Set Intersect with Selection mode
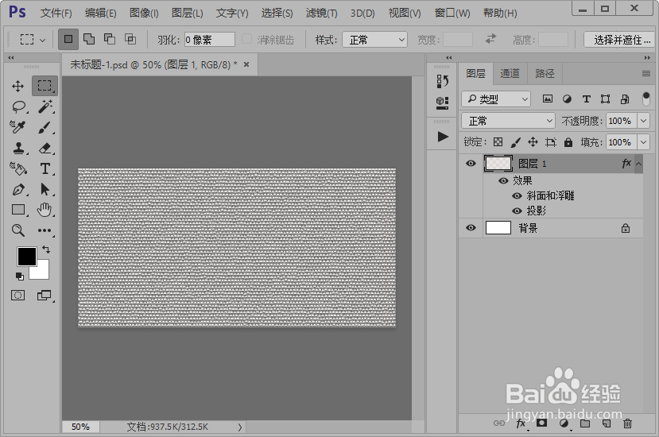 [130, 39]
